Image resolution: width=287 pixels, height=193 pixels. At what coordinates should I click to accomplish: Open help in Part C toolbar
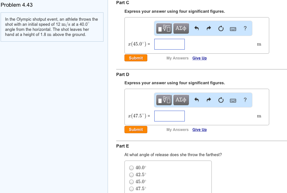(x=245, y=29)
